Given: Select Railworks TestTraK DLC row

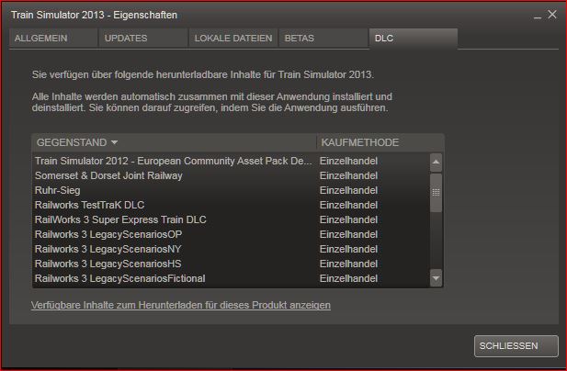Looking at the screenshot, I should [231, 205].
